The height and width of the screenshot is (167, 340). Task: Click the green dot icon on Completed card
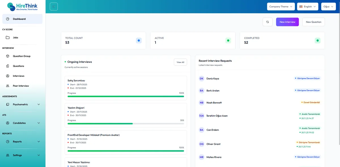coord(318,40)
